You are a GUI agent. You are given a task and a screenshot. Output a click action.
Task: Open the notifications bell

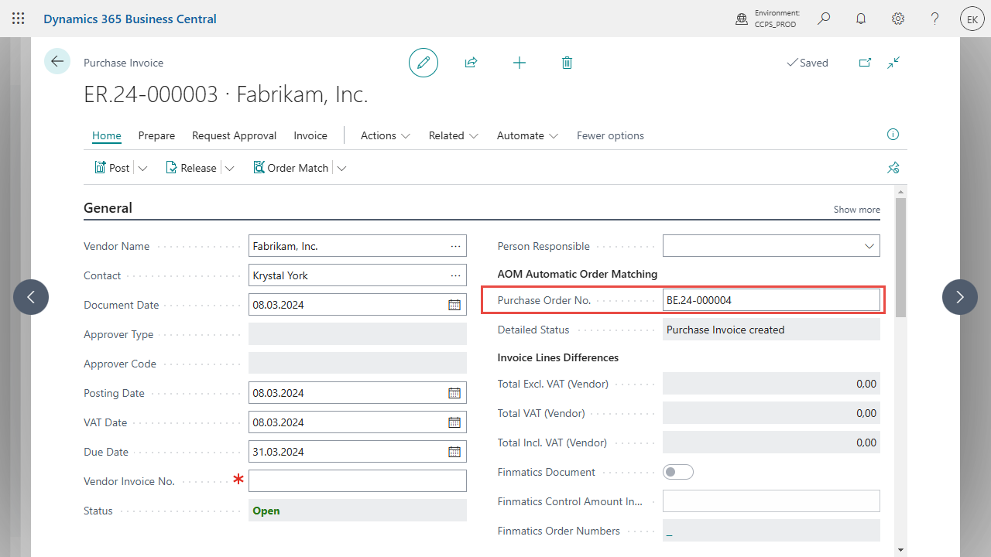click(x=861, y=19)
